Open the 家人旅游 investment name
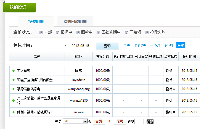Screen dimensions: 204x129 [x=24, y=71]
